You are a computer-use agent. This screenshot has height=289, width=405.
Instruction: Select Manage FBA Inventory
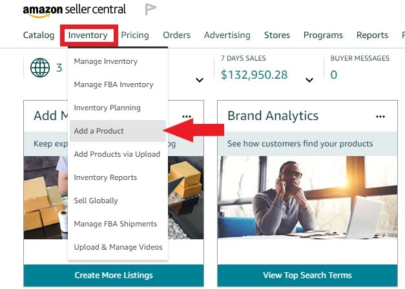point(118,85)
